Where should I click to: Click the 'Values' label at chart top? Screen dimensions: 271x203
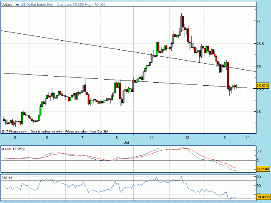pyautogui.click(x=7, y=5)
